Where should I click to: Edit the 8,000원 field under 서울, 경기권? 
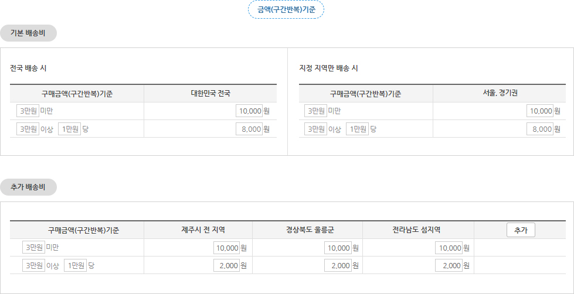540,129
